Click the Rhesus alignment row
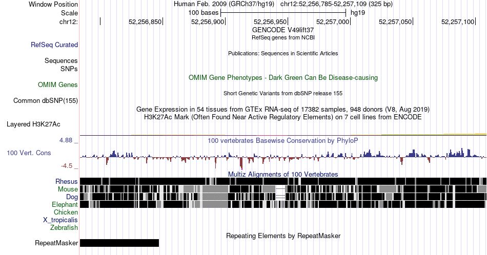Screen dimensions: 487x255 [283, 181]
